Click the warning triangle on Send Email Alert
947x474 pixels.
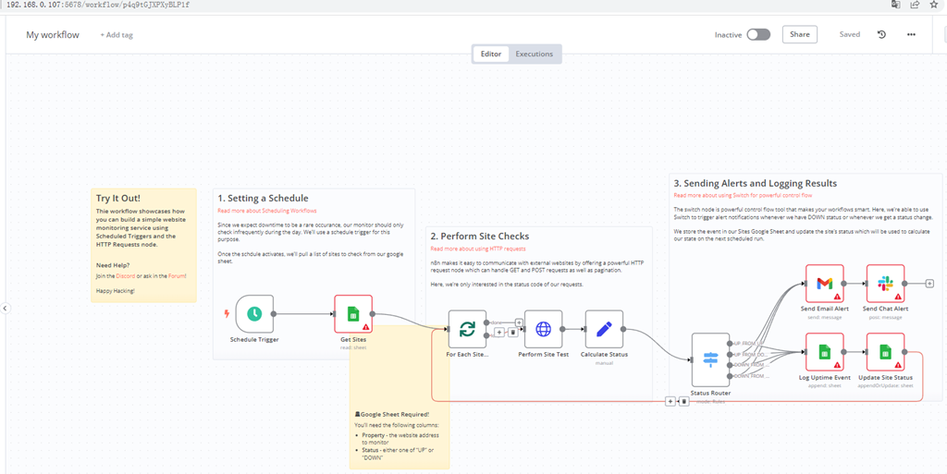click(837, 297)
